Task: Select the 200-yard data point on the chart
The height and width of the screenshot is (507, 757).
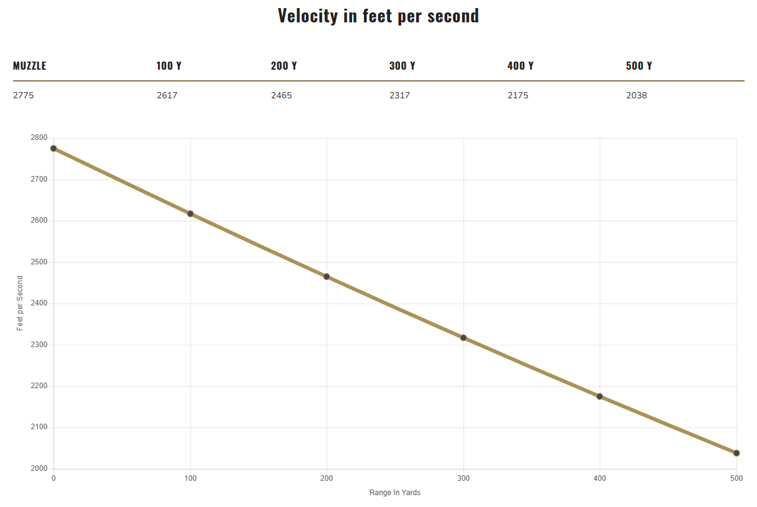Action: (x=327, y=277)
